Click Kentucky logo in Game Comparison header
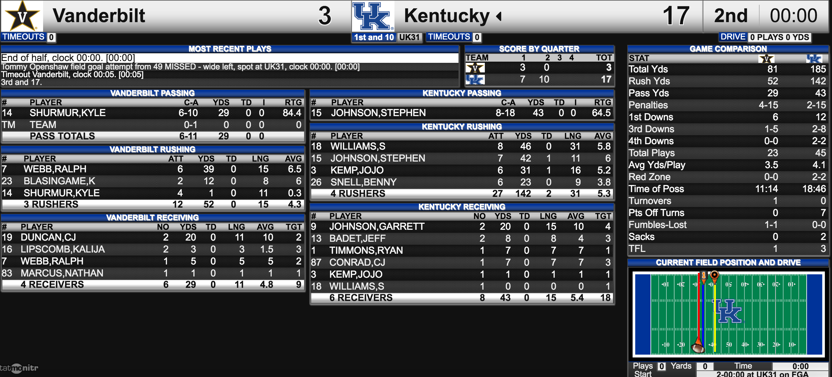832x377 pixels. click(x=814, y=59)
